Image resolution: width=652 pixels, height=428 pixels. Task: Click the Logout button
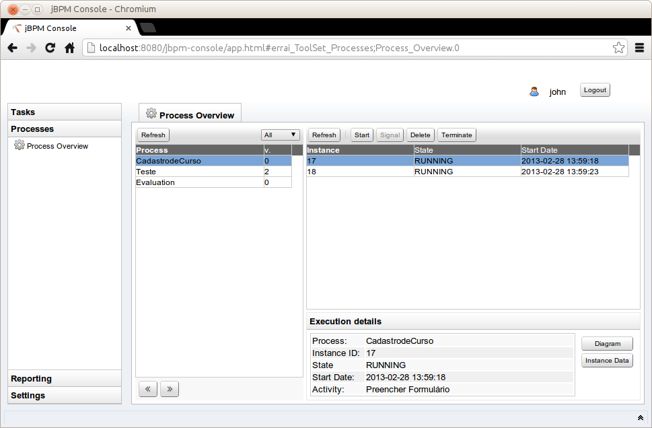595,90
